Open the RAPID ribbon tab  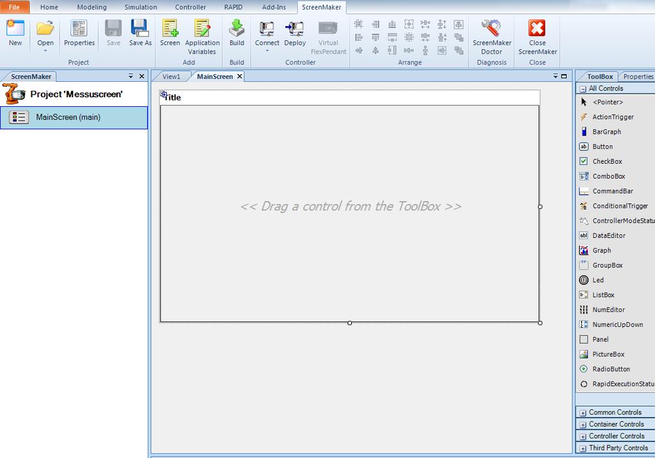233,7
